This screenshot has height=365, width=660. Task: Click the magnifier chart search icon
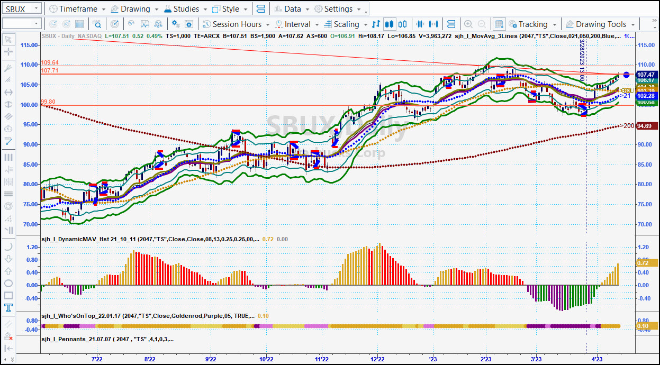pos(97,24)
